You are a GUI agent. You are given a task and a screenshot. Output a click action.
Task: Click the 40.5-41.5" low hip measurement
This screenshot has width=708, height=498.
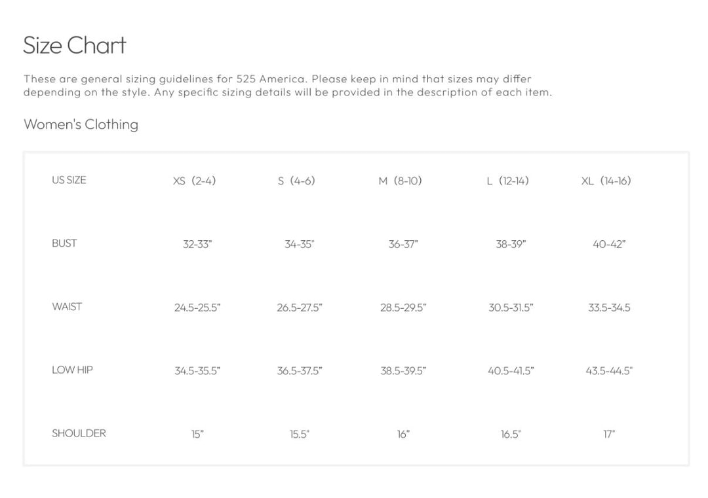(511, 371)
